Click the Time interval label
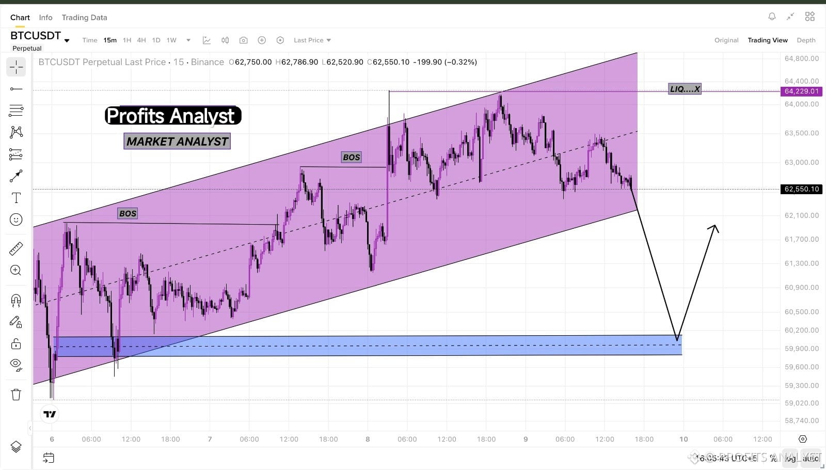Screen dimensions: 826x470 pyautogui.click(x=90, y=40)
